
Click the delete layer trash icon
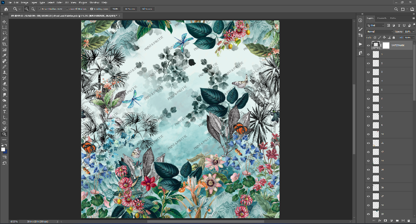(x=409, y=221)
